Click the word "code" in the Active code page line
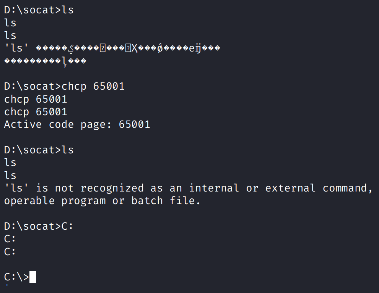The width and height of the screenshot is (379, 293). click(61, 124)
